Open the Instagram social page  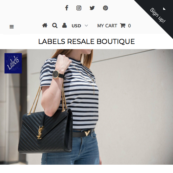coord(79,8)
